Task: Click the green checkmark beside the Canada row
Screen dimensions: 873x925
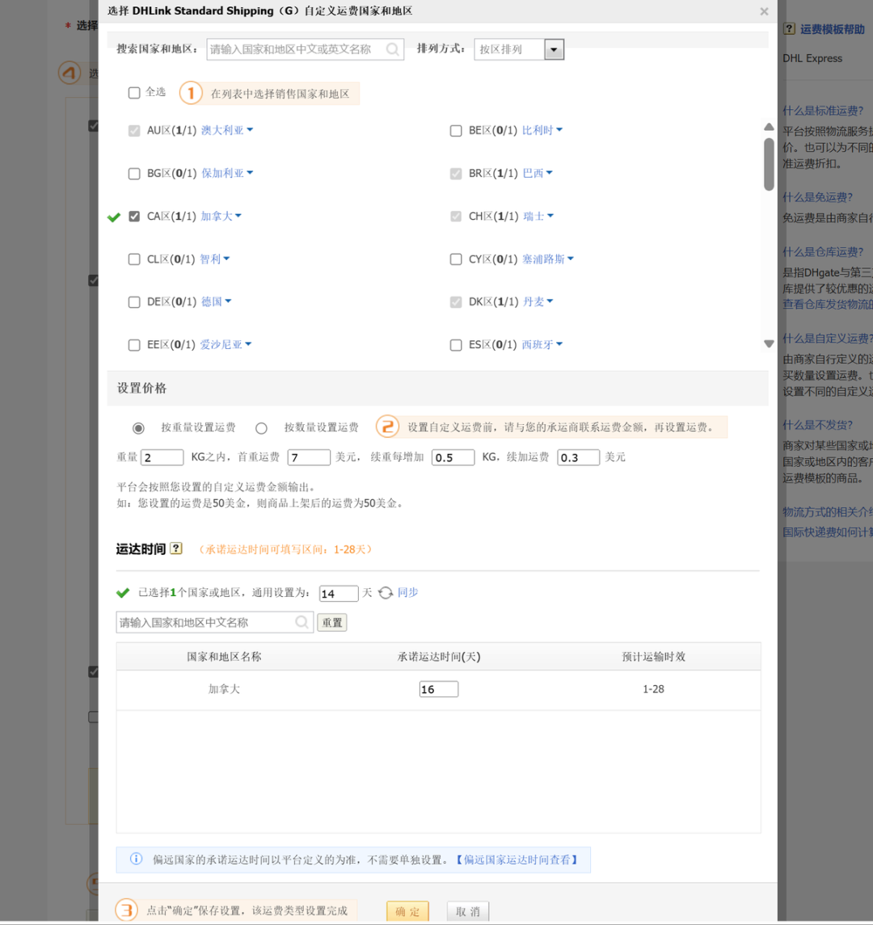Action: [114, 217]
